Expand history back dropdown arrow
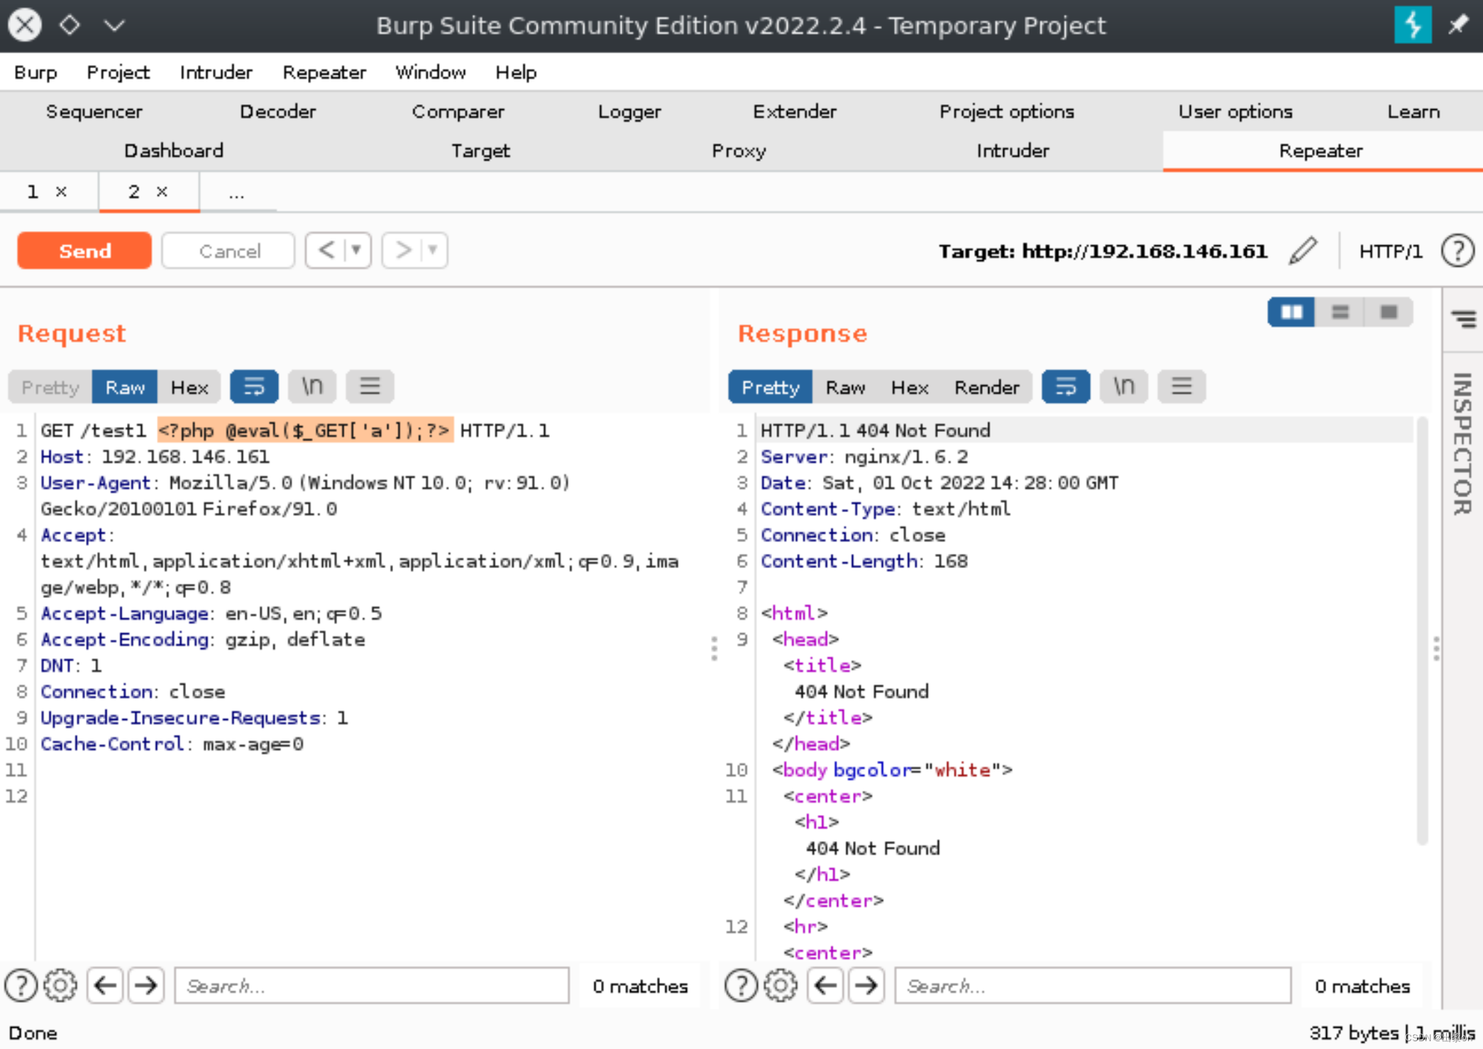The image size is (1483, 1049). [357, 250]
